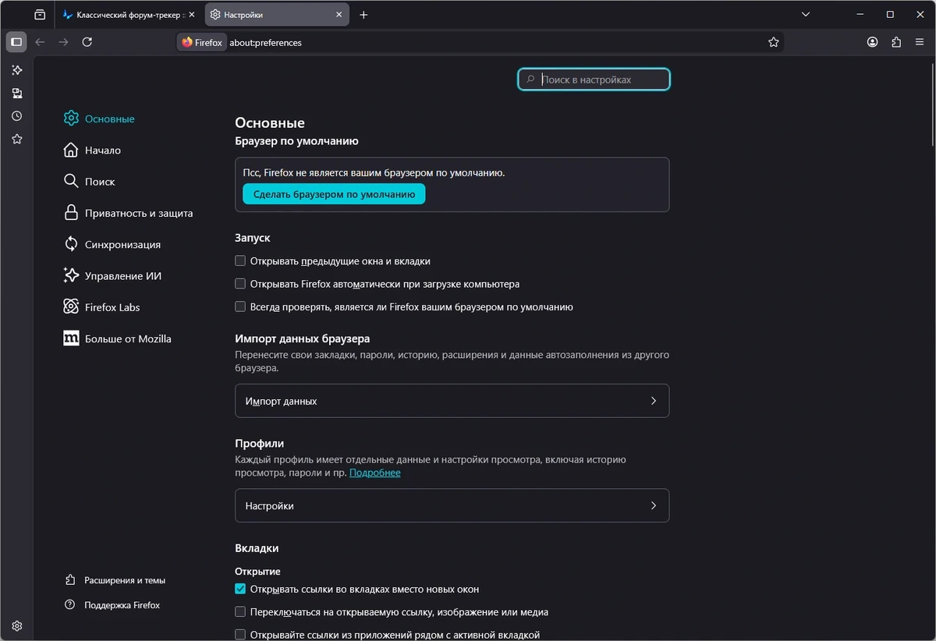Image resolution: width=936 pixels, height=641 pixels.
Task: Click Импорт данных button label
Action: click(x=281, y=401)
